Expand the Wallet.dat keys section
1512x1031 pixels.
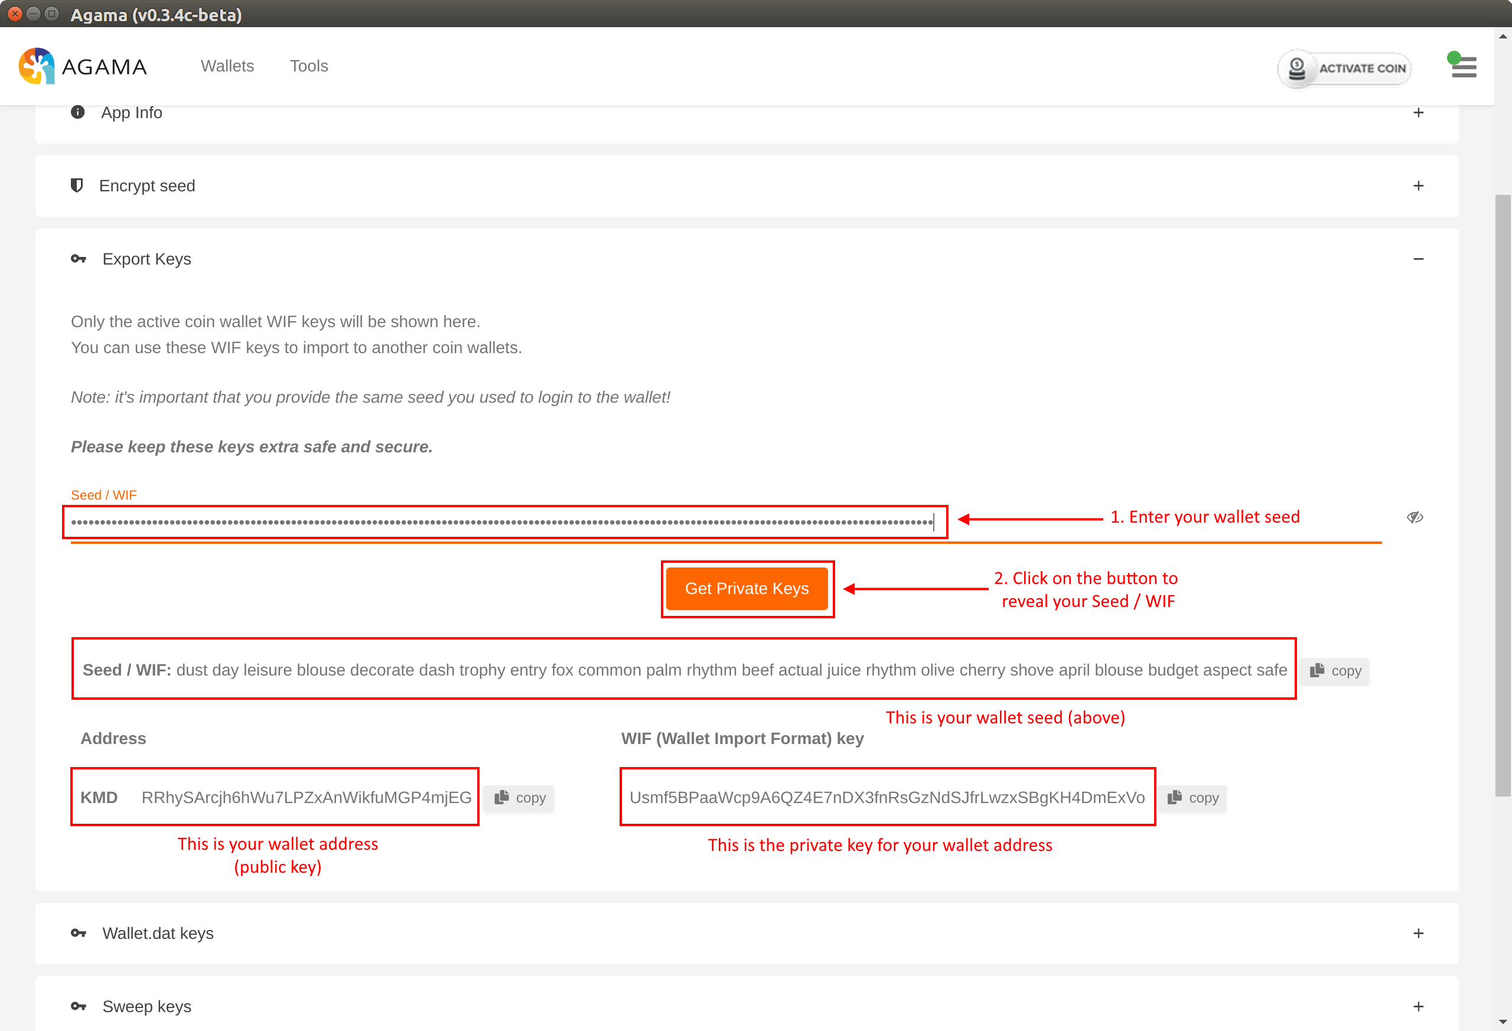point(1418,934)
